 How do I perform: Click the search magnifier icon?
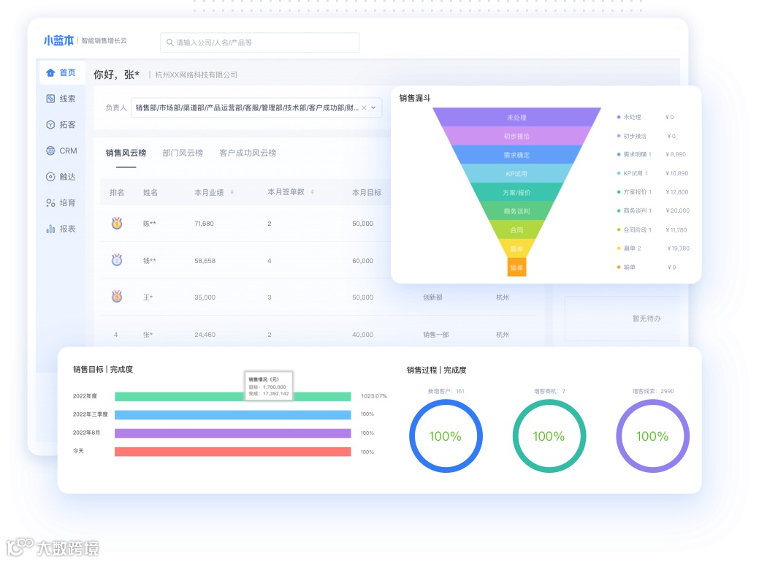pyautogui.click(x=170, y=42)
